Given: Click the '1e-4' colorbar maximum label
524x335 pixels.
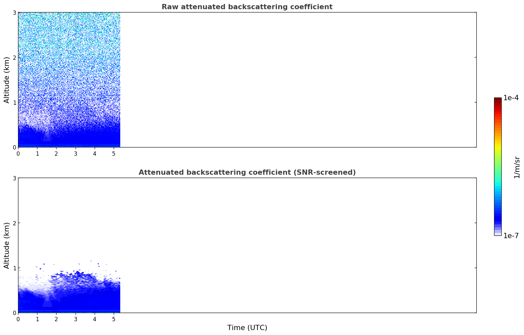Looking at the screenshot, I should pyautogui.click(x=511, y=98).
